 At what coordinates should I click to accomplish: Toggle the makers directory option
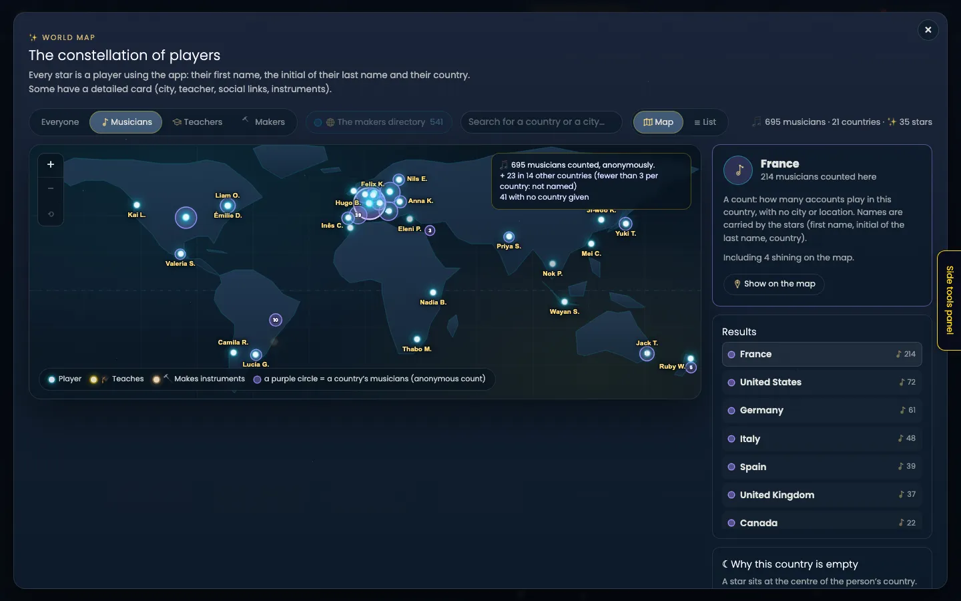point(379,122)
